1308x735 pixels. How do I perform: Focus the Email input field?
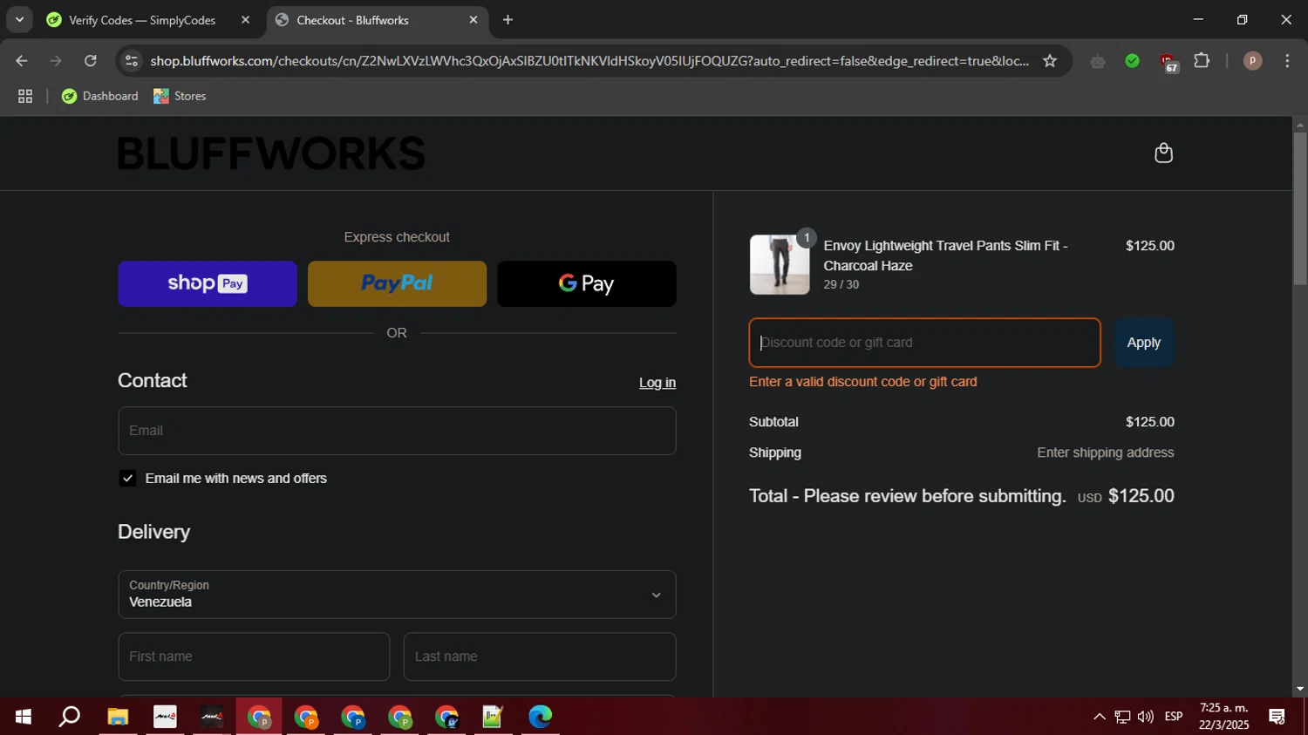tap(397, 431)
